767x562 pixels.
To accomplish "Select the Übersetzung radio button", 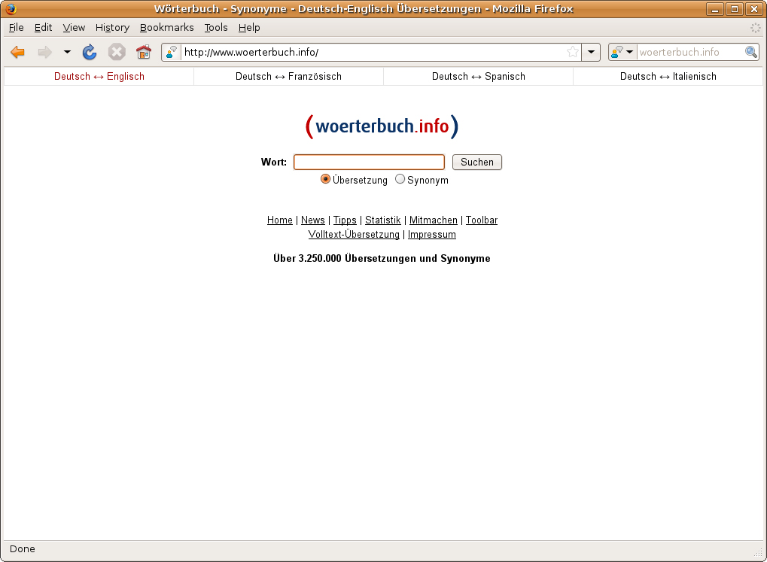I will click(325, 179).
